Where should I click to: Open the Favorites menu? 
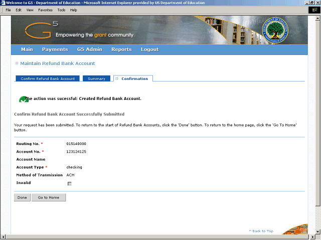tap(46, 10)
